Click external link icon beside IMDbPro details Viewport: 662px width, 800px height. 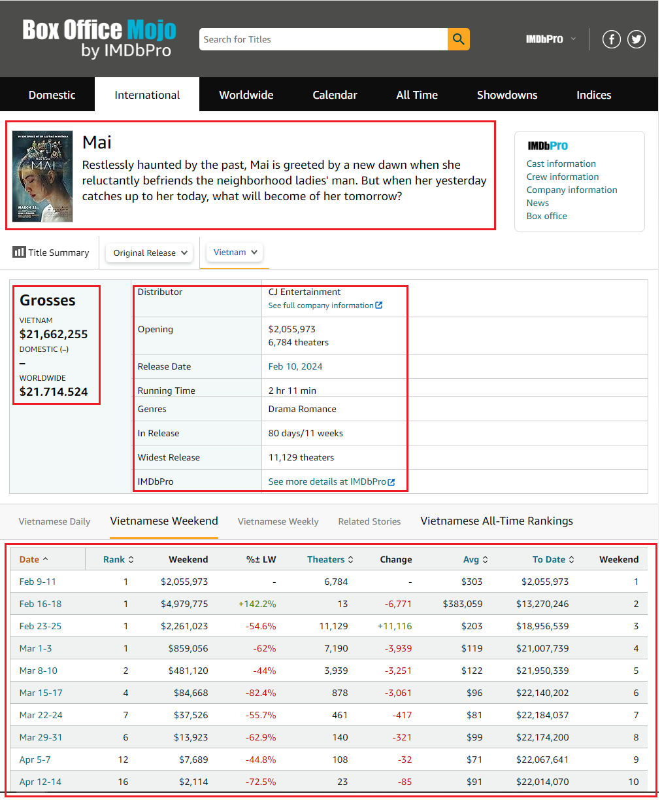pos(391,482)
